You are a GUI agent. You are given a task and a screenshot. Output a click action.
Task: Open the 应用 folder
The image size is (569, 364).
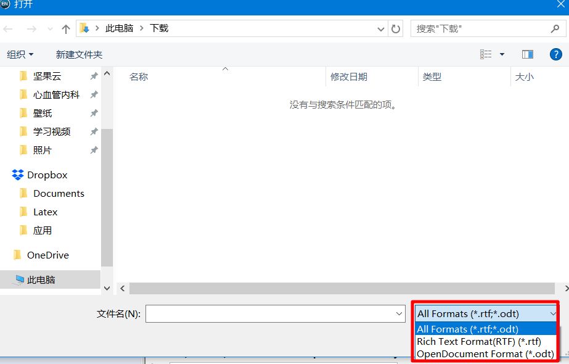(x=42, y=230)
